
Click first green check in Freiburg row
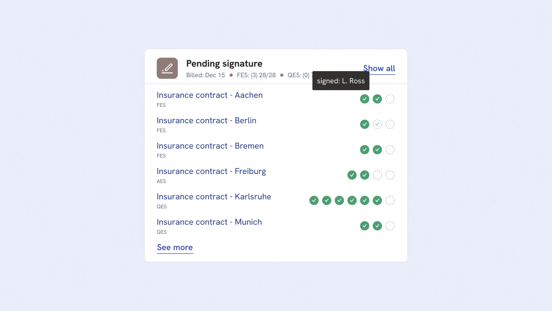click(x=352, y=175)
